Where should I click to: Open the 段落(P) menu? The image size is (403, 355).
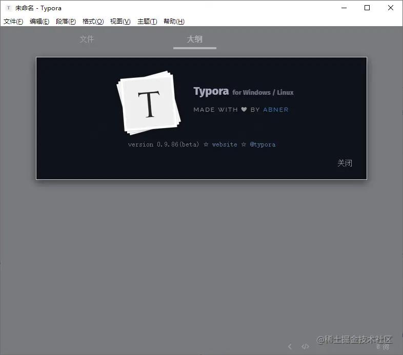66,22
